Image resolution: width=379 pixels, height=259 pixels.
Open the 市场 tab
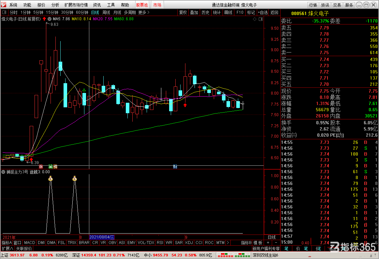157,5
